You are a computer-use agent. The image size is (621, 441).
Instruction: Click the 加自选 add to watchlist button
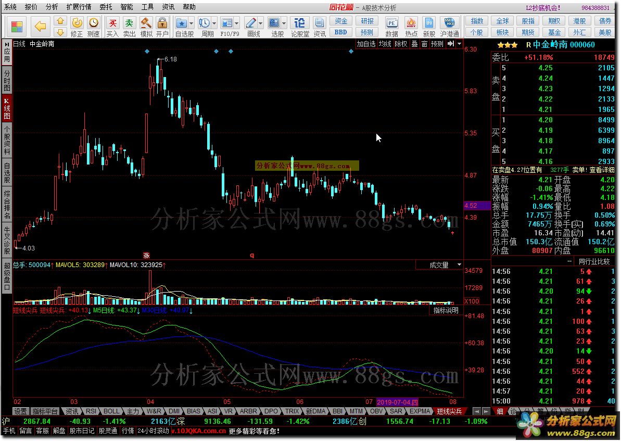point(365,44)
